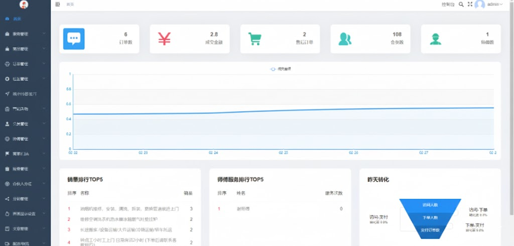Open the header search magnifier icon

(461, 4)
